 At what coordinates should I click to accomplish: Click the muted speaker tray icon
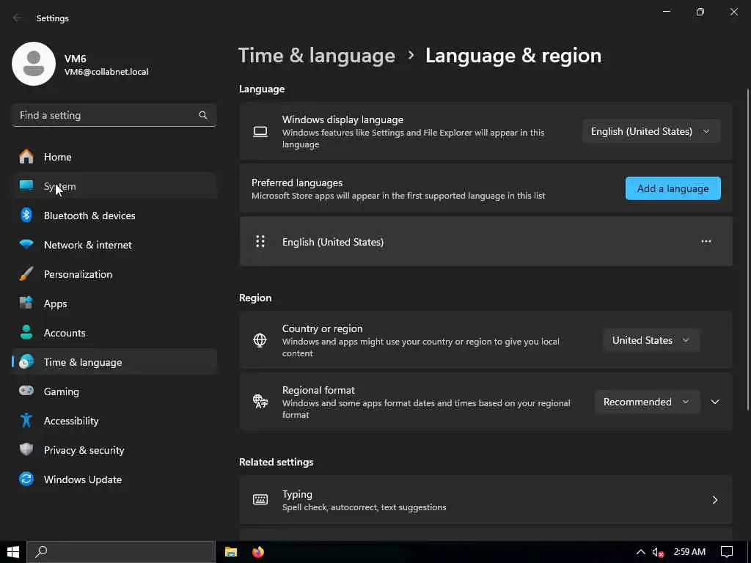(658, 552)
